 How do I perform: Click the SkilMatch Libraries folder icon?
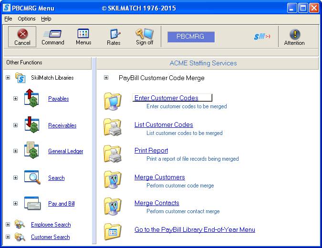[x=20, y=78]
